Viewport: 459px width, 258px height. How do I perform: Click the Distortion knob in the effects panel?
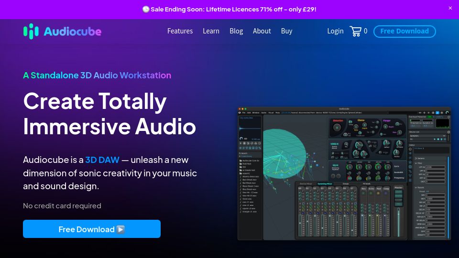tap(337, 127)
